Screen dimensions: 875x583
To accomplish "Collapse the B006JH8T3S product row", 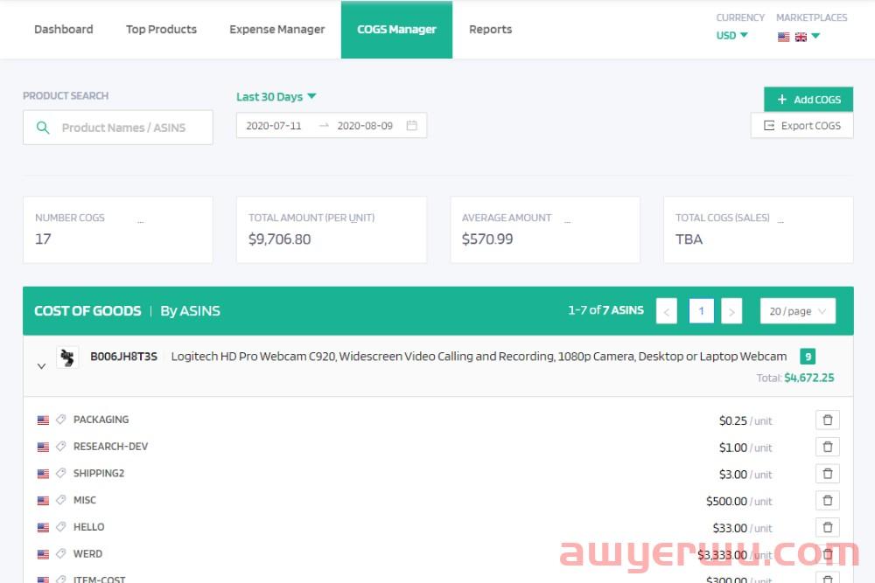I will pyautogui.click(x=41, y=366).
